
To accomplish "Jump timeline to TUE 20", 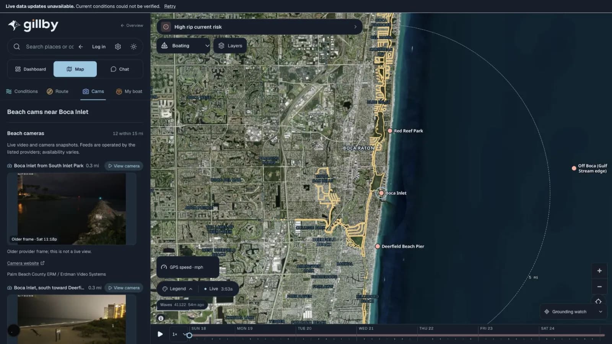I will [304, 328].
